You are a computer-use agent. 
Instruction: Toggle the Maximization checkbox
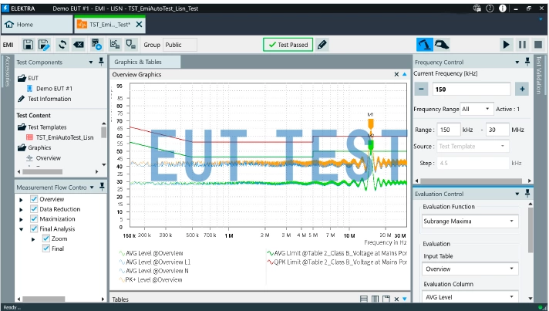tap(34, 219)
